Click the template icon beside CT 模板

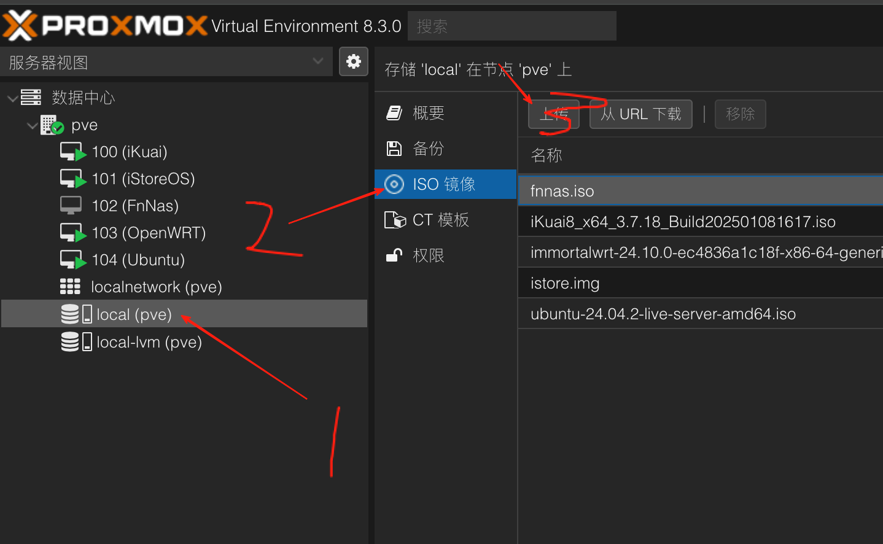point(395,220)
